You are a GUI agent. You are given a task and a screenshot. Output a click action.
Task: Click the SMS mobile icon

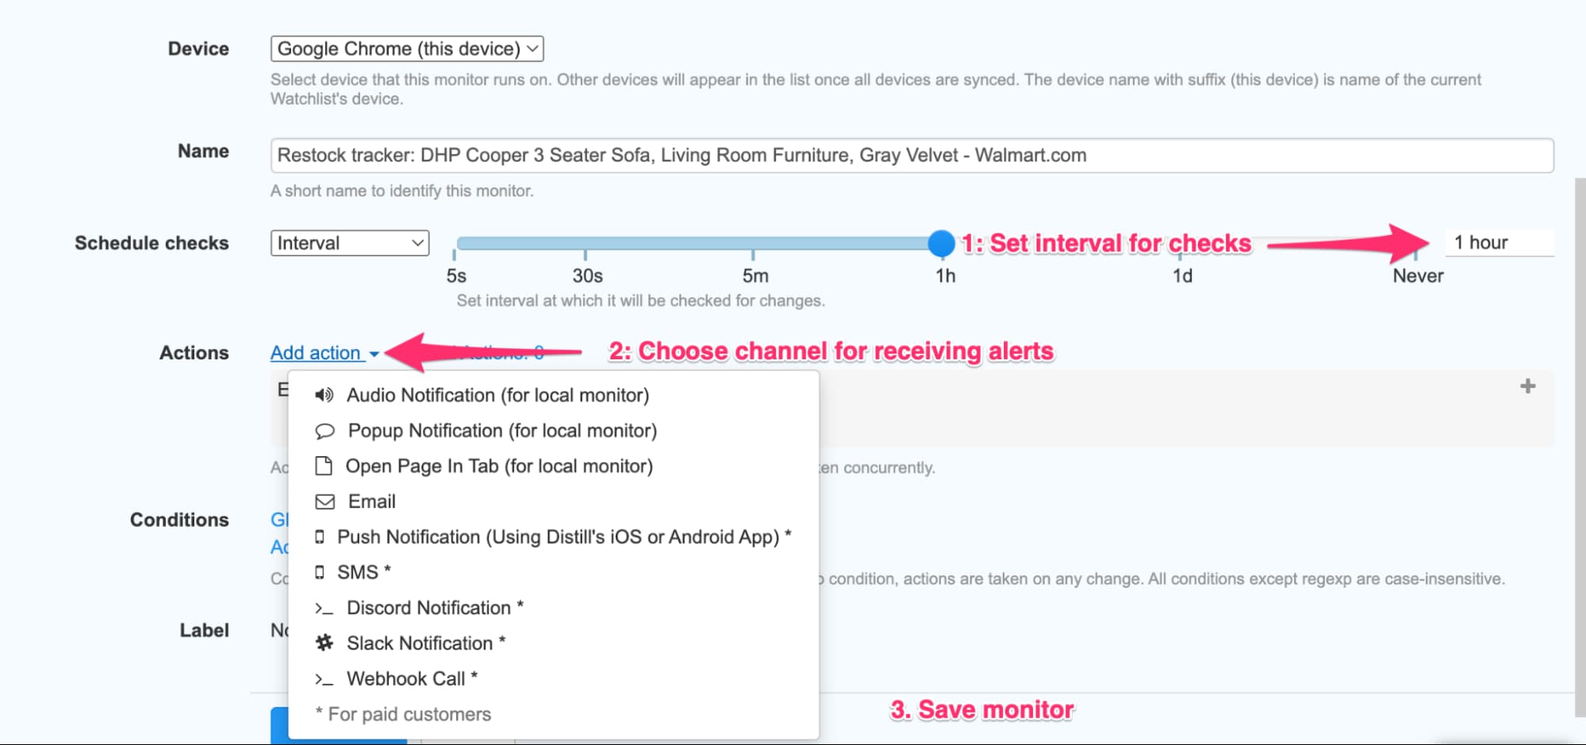pos(320,571)
